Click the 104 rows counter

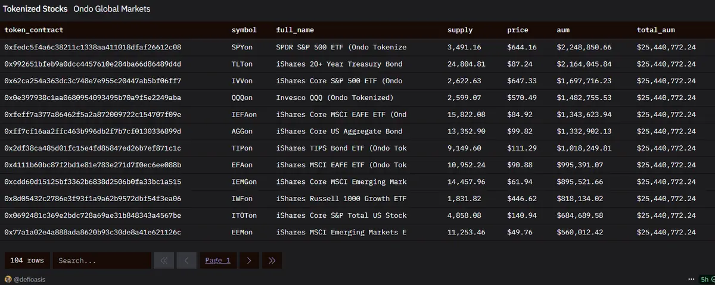click(x=27, y=260)
